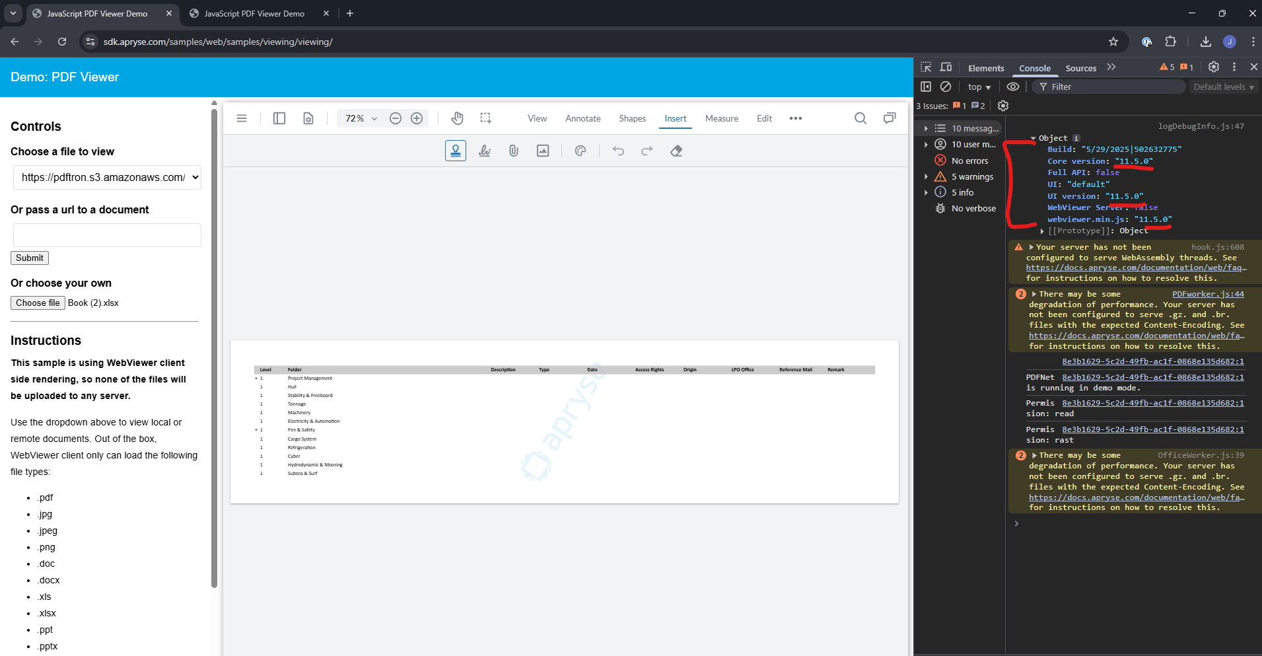This screenshot has width=1262, height=656.
Task: Open the DevTools kebab menu
Action: point(1234,67)
